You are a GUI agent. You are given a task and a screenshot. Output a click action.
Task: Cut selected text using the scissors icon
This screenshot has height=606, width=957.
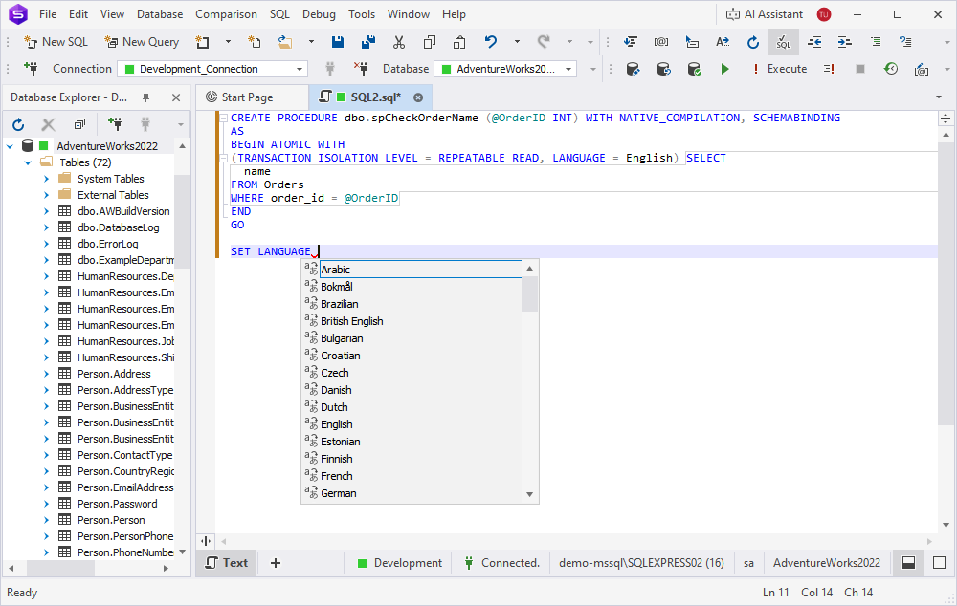coord(398,42)
